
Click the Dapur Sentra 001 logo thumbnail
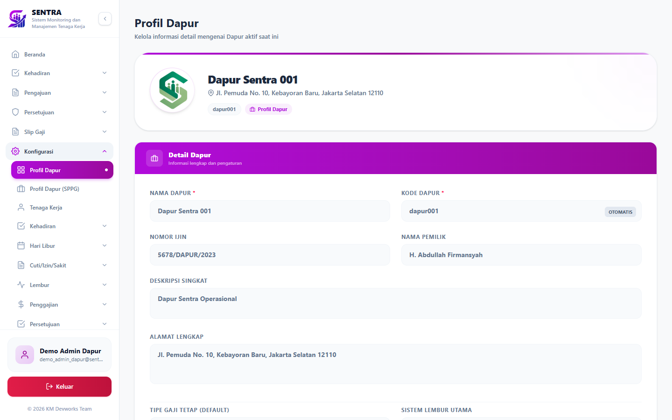[173, 90]
